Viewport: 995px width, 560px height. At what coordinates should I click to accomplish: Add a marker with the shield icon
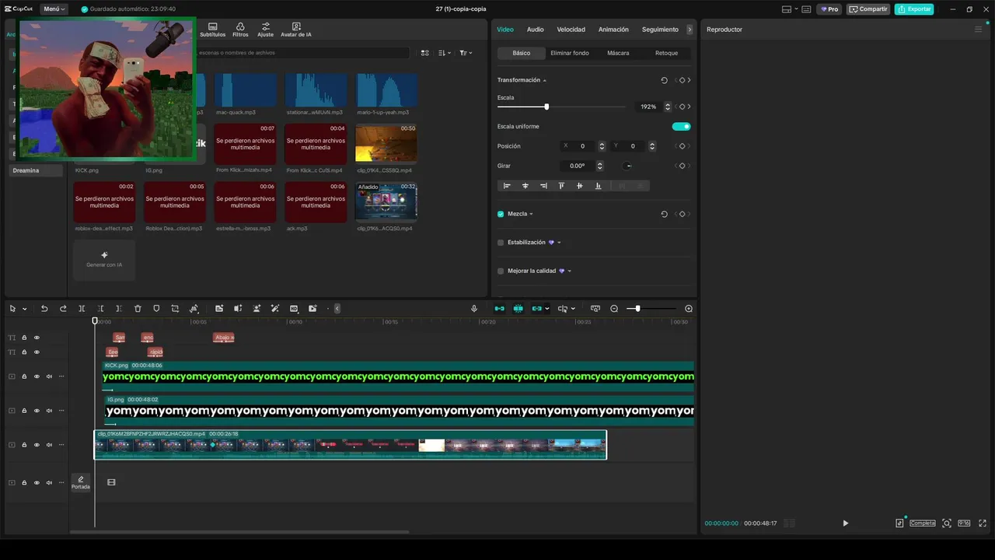[x=156, y=309]
